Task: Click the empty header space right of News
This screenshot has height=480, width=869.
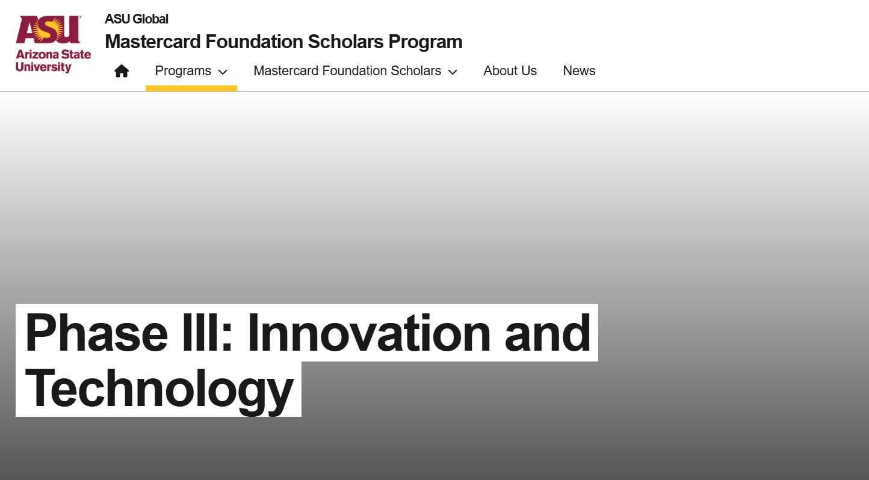Action: [x=722, y=71]
